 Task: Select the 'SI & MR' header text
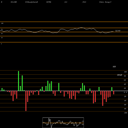[x=14, y=2]
